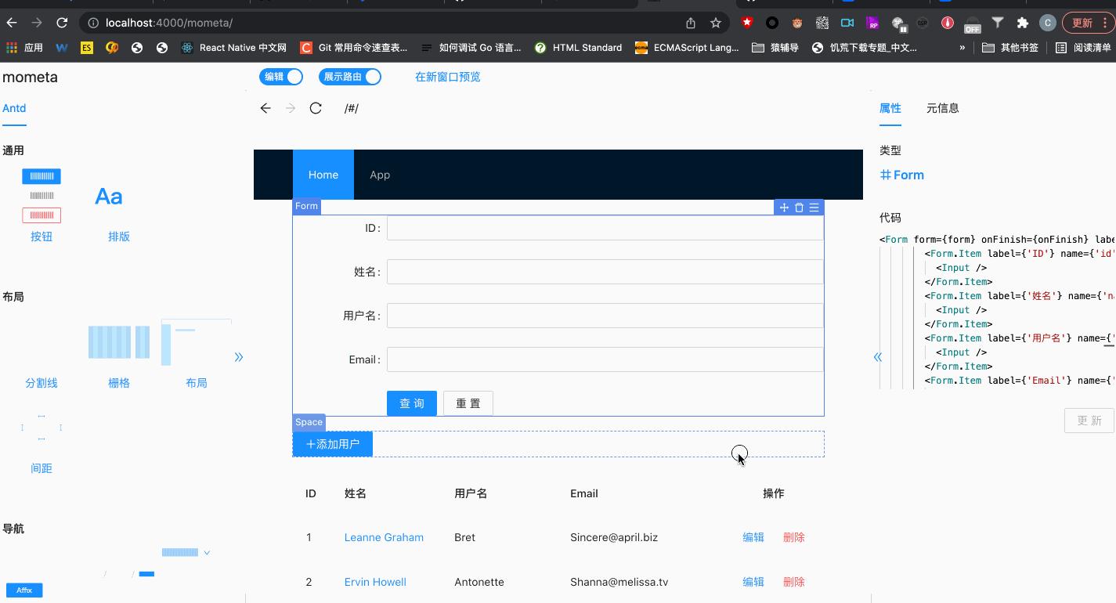Click the 更新 update button
The image size is (1116, 603).
[x=1089, y=421]
